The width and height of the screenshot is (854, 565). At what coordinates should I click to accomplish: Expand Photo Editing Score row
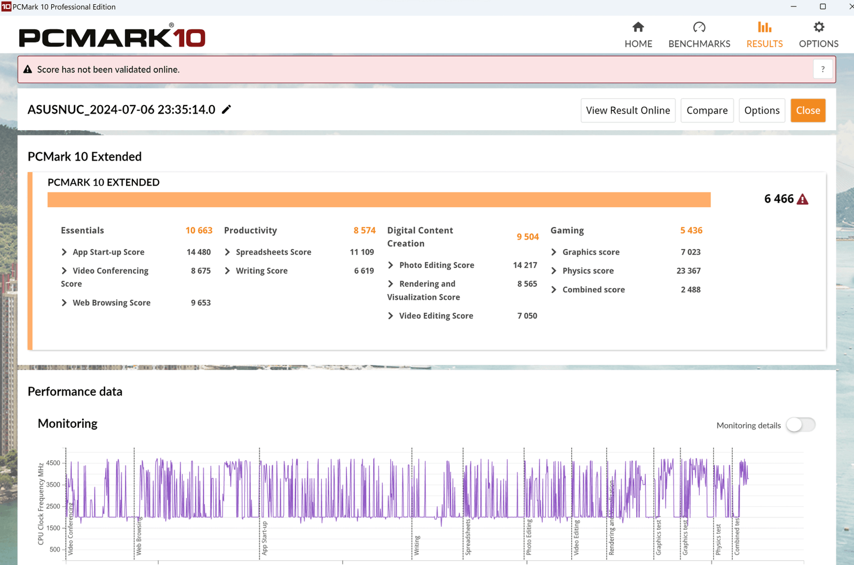click(x=391, y=265)
